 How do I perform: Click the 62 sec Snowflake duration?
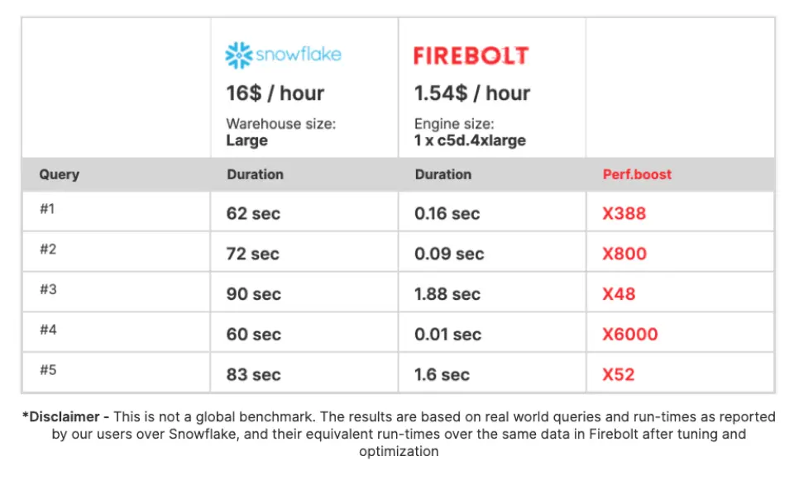coord(253,214)
